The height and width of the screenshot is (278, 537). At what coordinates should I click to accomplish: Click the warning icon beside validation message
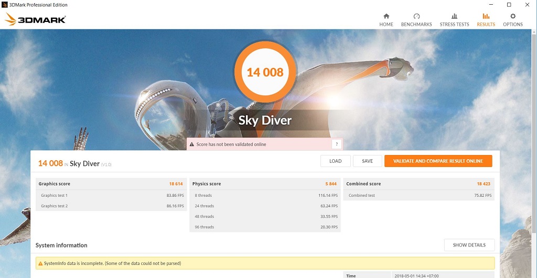[x=192, y=144]
